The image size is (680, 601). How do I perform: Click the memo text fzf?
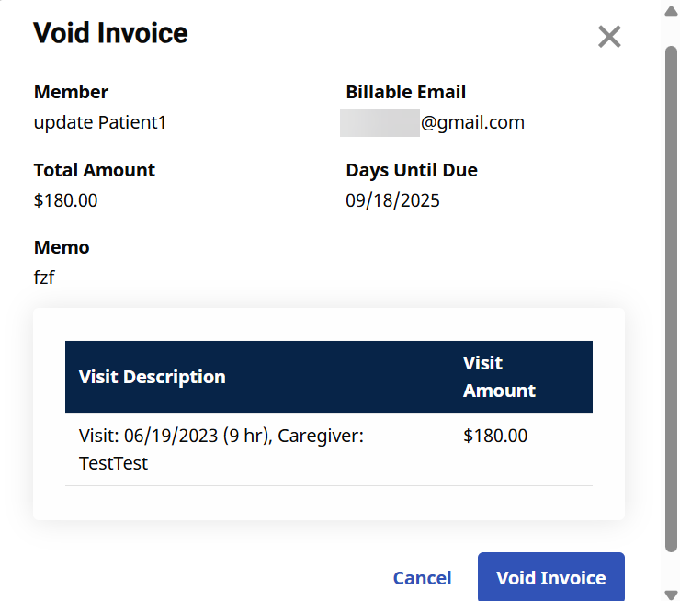click(x=44, y=278)
